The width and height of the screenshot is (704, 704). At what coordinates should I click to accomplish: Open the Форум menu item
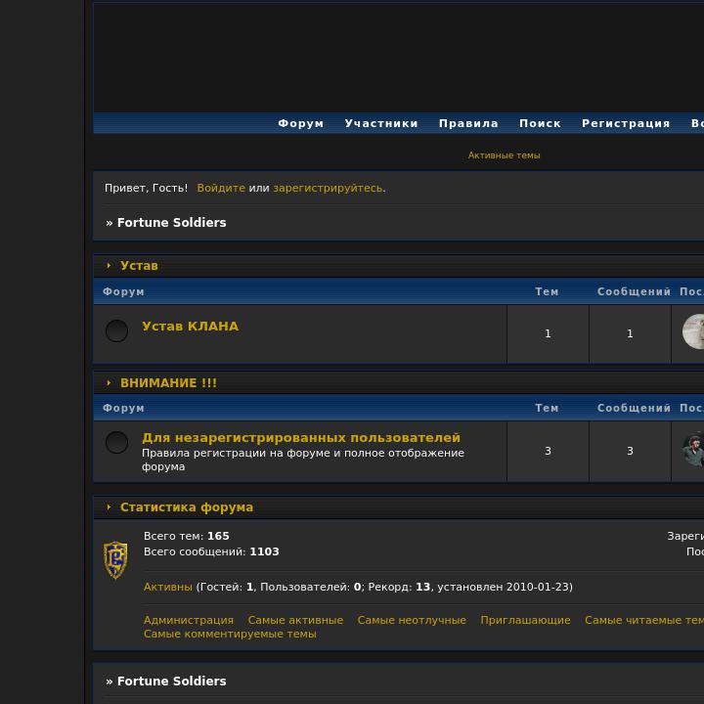click(301, 123)
